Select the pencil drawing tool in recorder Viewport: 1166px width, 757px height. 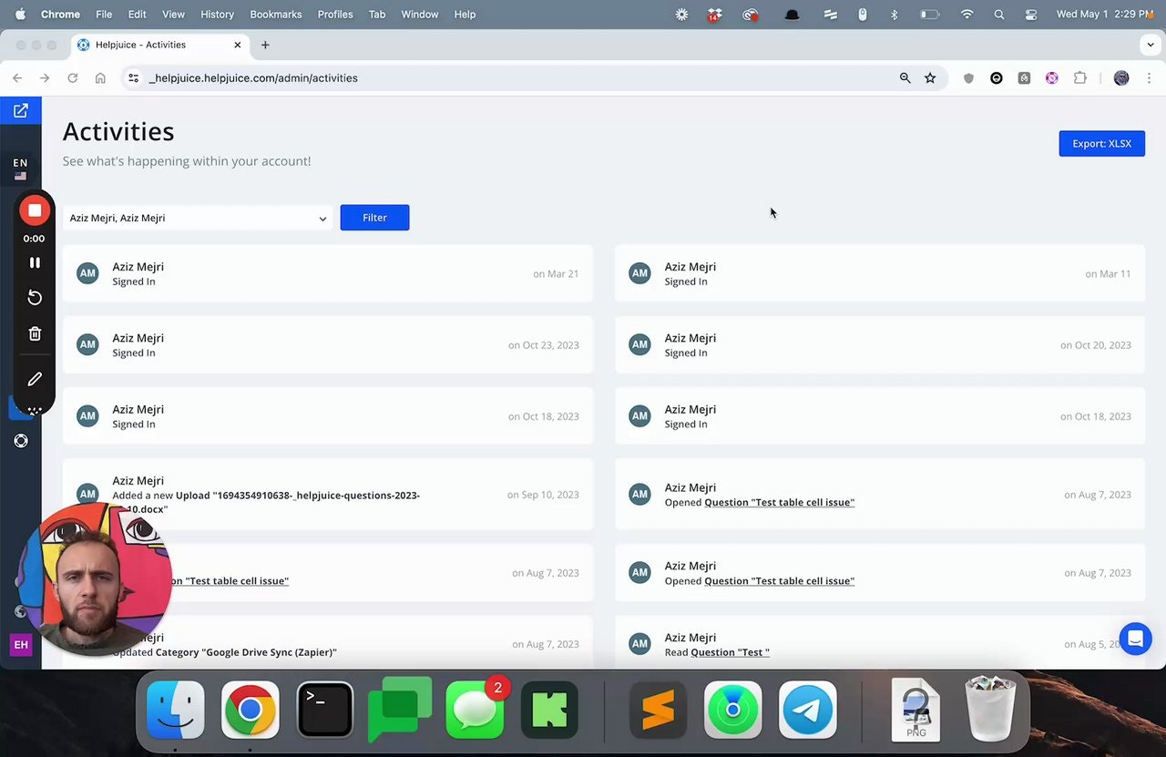click(35, 378)
